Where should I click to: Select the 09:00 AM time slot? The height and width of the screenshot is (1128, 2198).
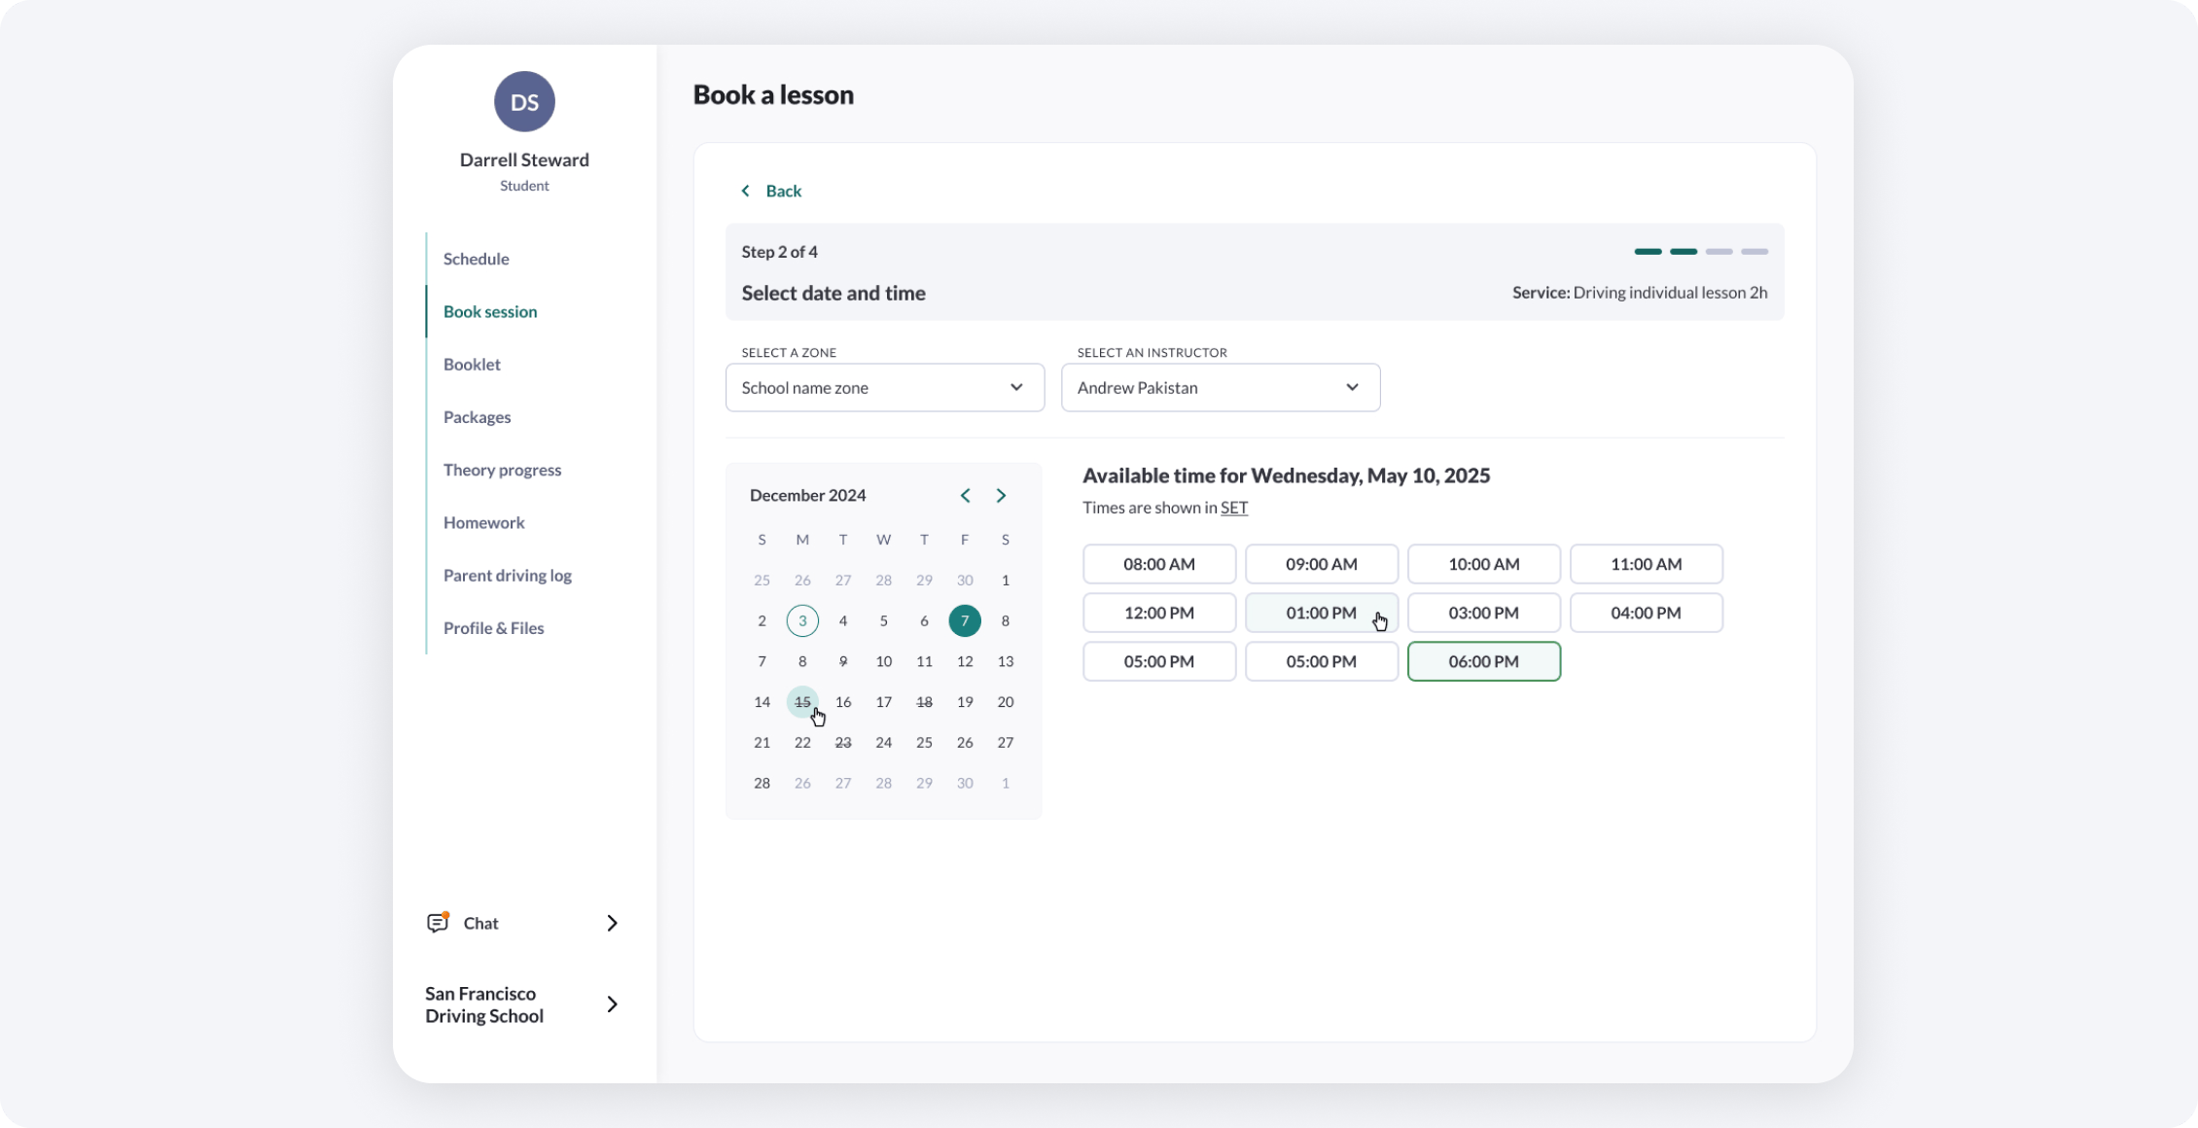1322,564
